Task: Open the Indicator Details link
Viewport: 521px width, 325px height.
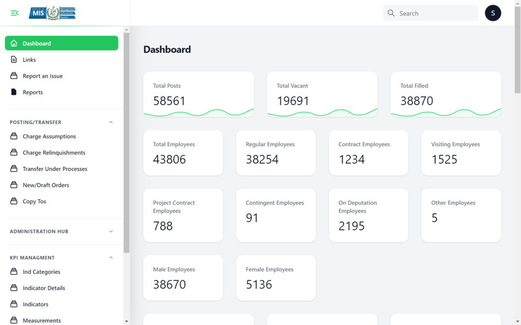Action: 44,288
